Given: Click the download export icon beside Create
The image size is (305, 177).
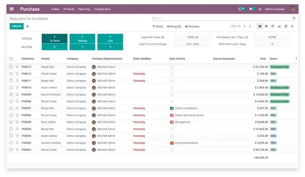Looking at the screenshot, I should click(x=27, y=26).
